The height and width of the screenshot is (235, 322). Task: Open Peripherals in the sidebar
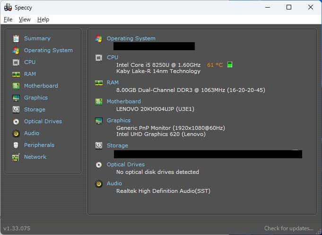(x=39, y=145)
